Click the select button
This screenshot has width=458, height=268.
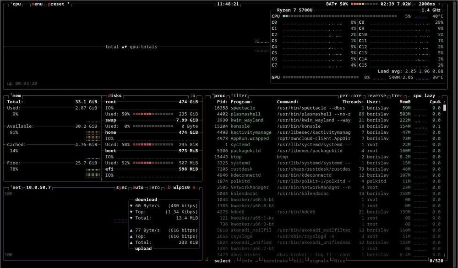click(222, 261)
